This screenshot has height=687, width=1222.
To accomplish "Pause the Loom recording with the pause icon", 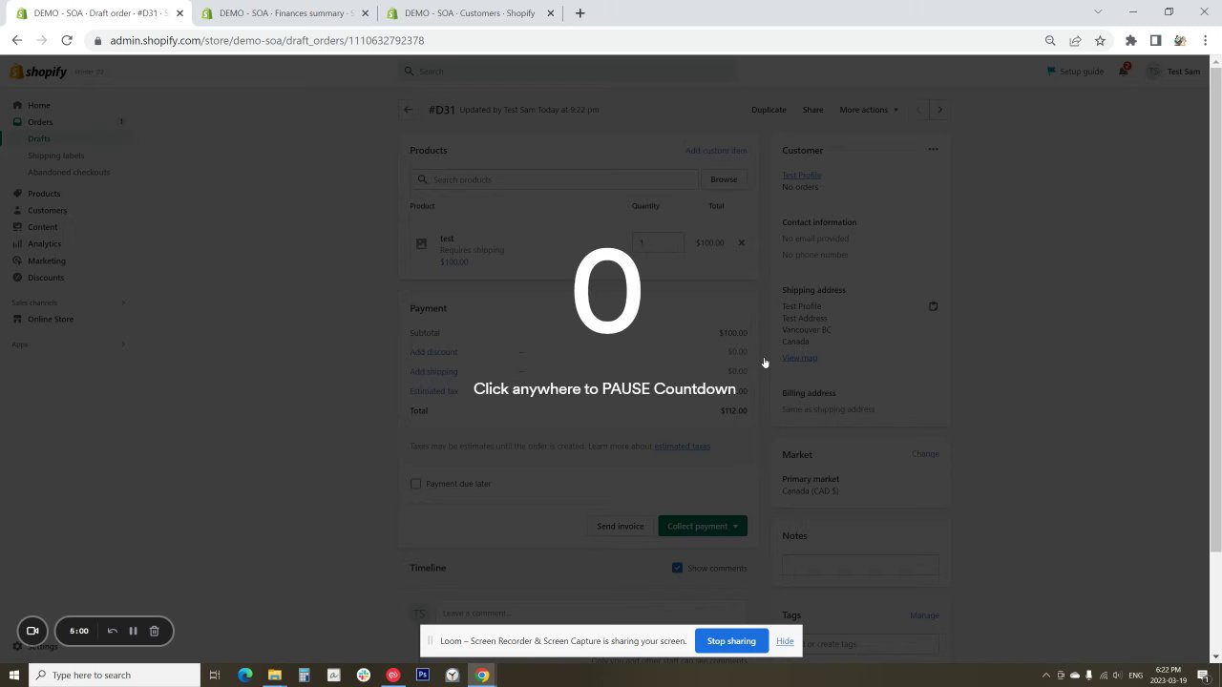I will (x=133, y=631).
